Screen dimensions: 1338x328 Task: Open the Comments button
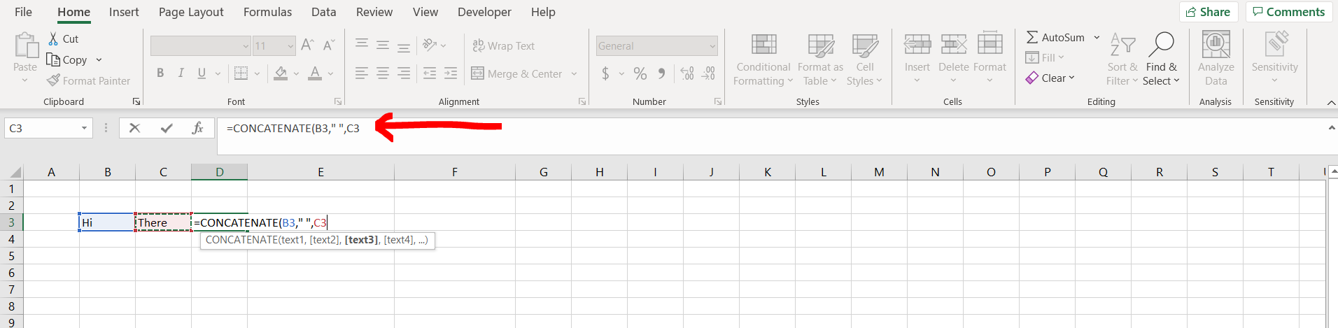[x=1288, y=12]
